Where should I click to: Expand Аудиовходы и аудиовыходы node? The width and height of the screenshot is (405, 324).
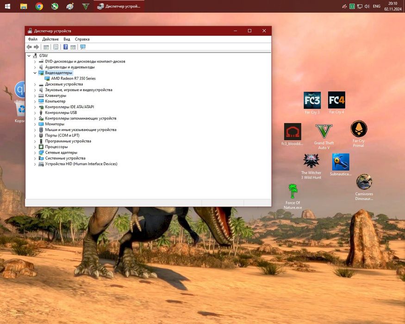pos(35,67)
